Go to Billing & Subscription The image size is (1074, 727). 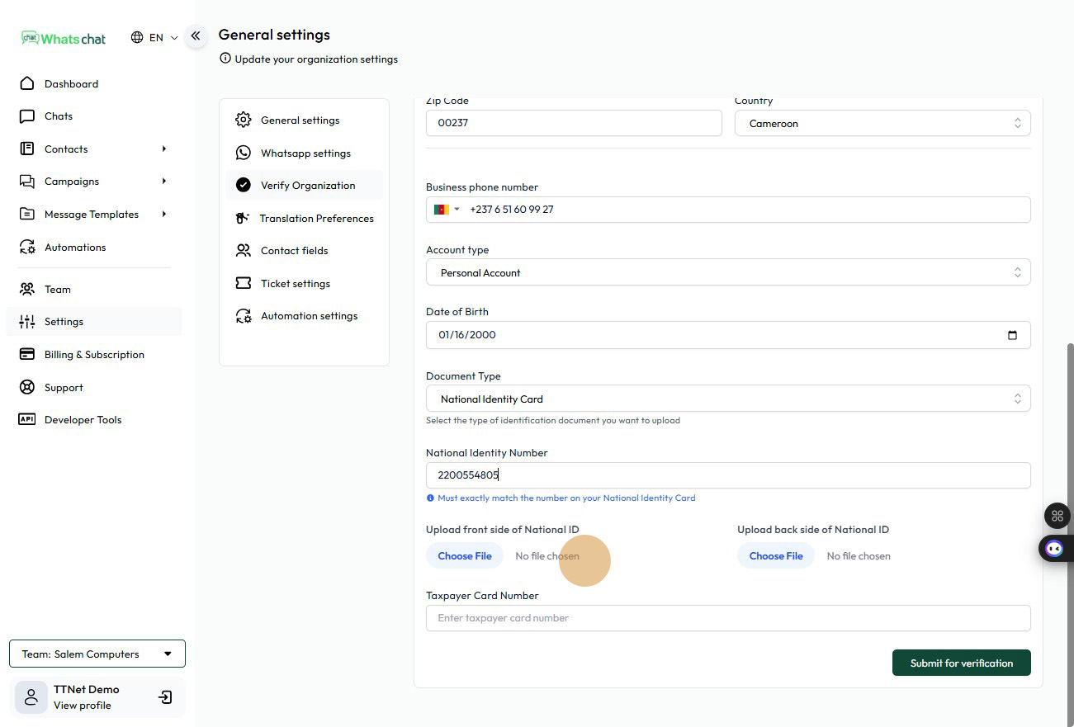(94, 355)
